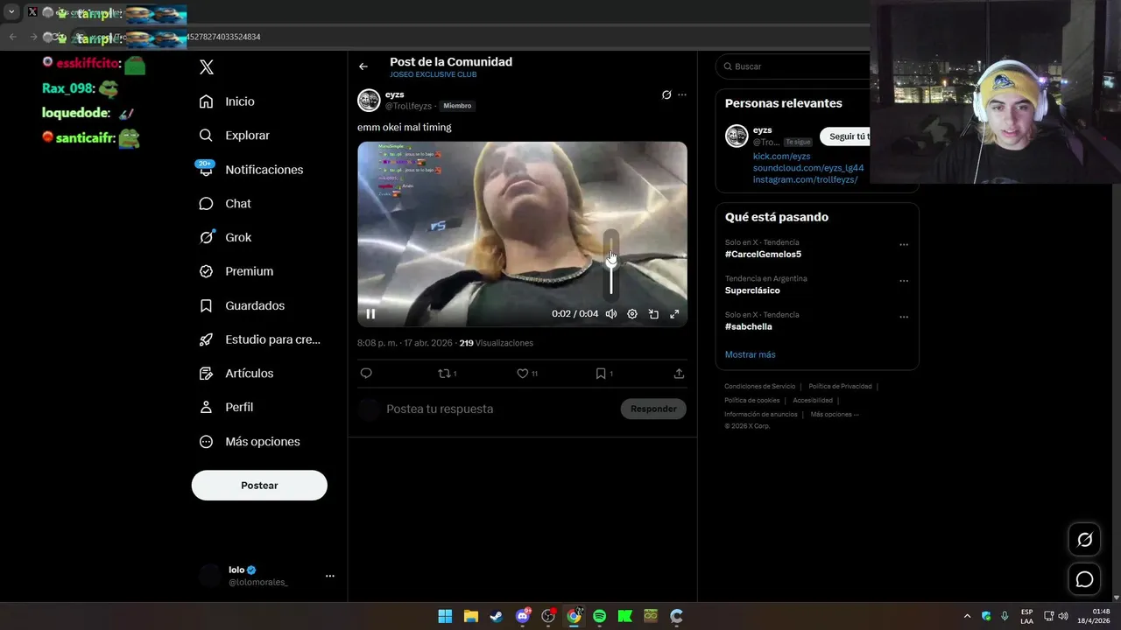Follow eyzs with Seguir button
Screen dimensions: 1121x630
point(845,136)
